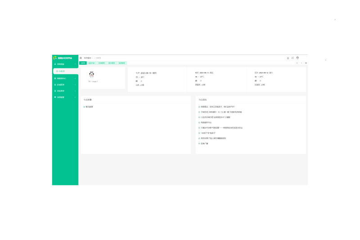Open the tab options dropdown arrow beside refresh
This screenshot has height=240, width=360.
[301, 63]
